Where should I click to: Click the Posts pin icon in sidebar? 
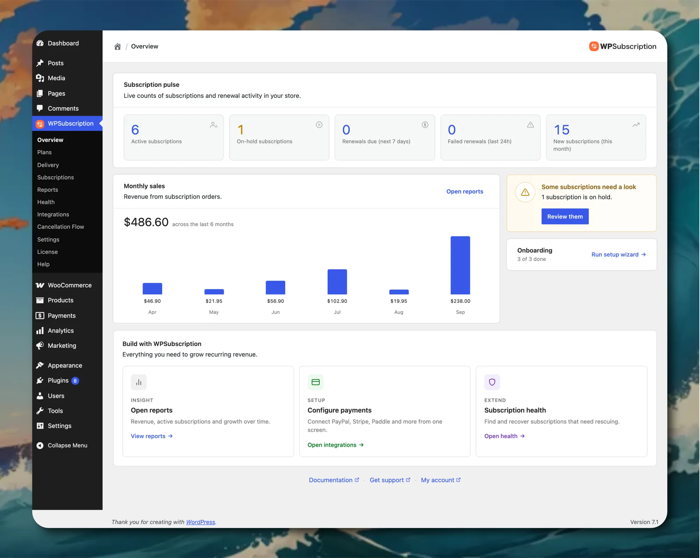(x=40, y=63)
